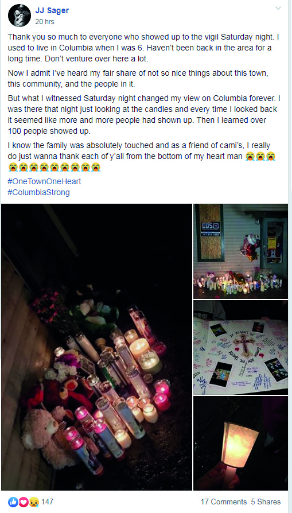Open the #ColumbiaStrong hashtag
This screenshot has height=513, width=292.
click(38, 192)
